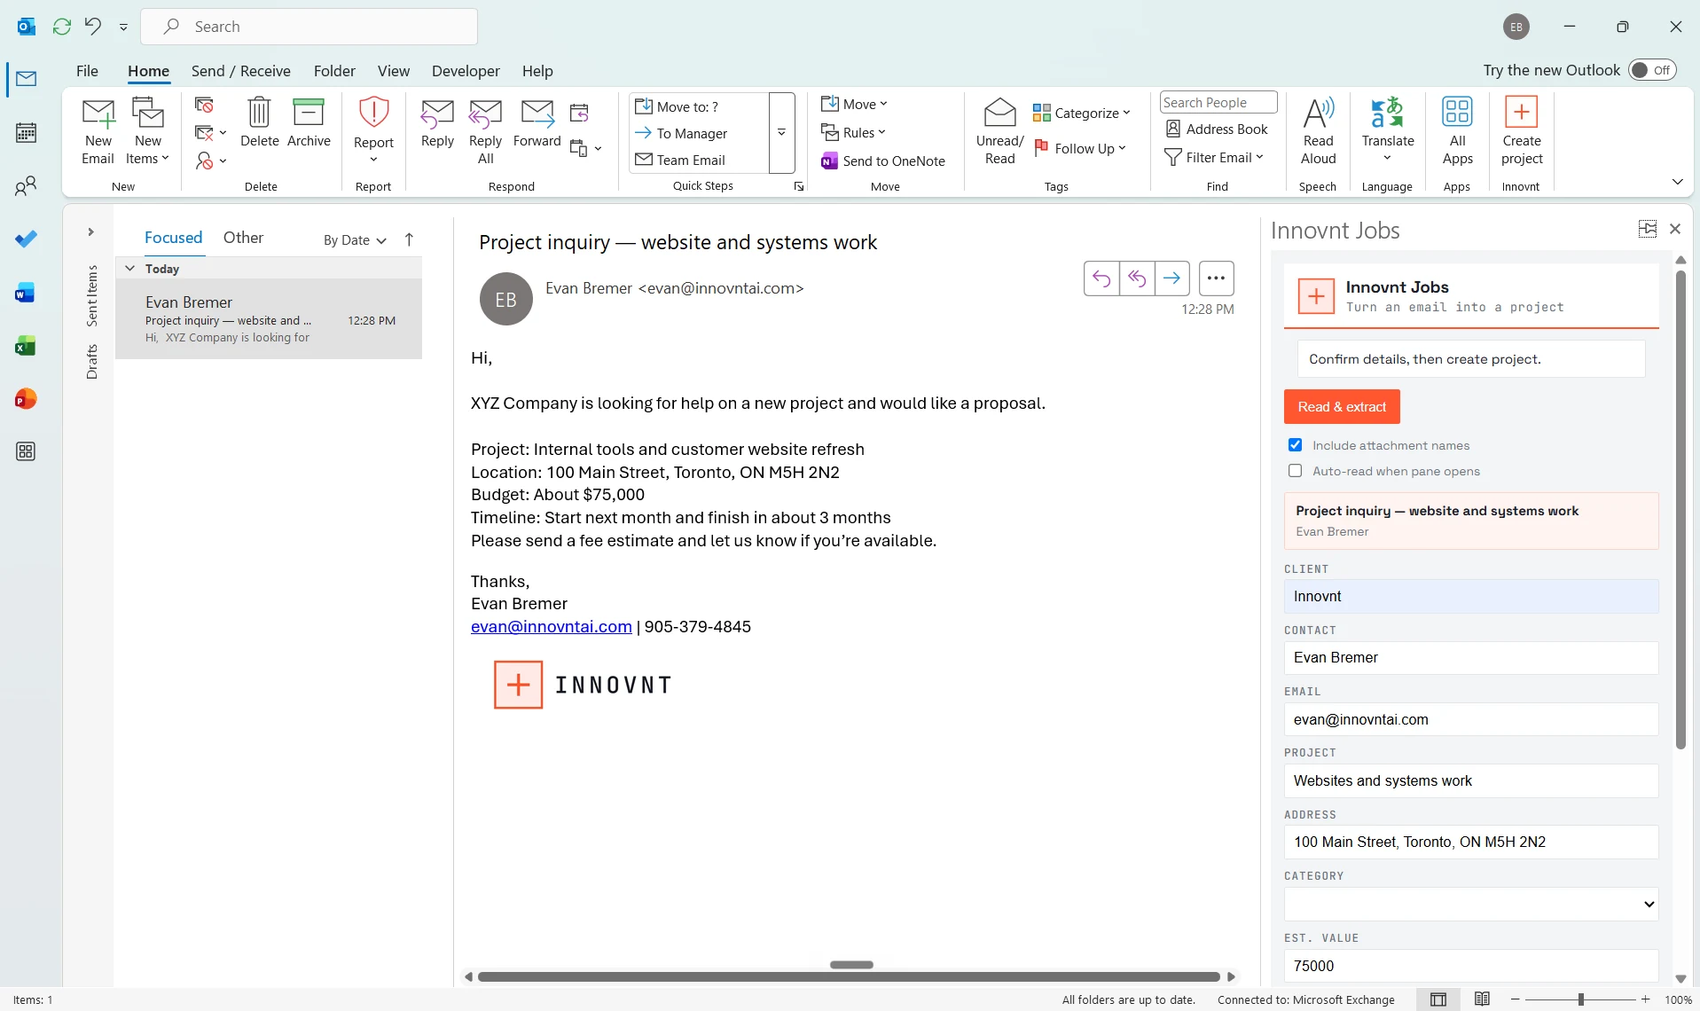Send message to OneNote
Viewport: 1700px width, 1011px height.
[x=883, y=161]
